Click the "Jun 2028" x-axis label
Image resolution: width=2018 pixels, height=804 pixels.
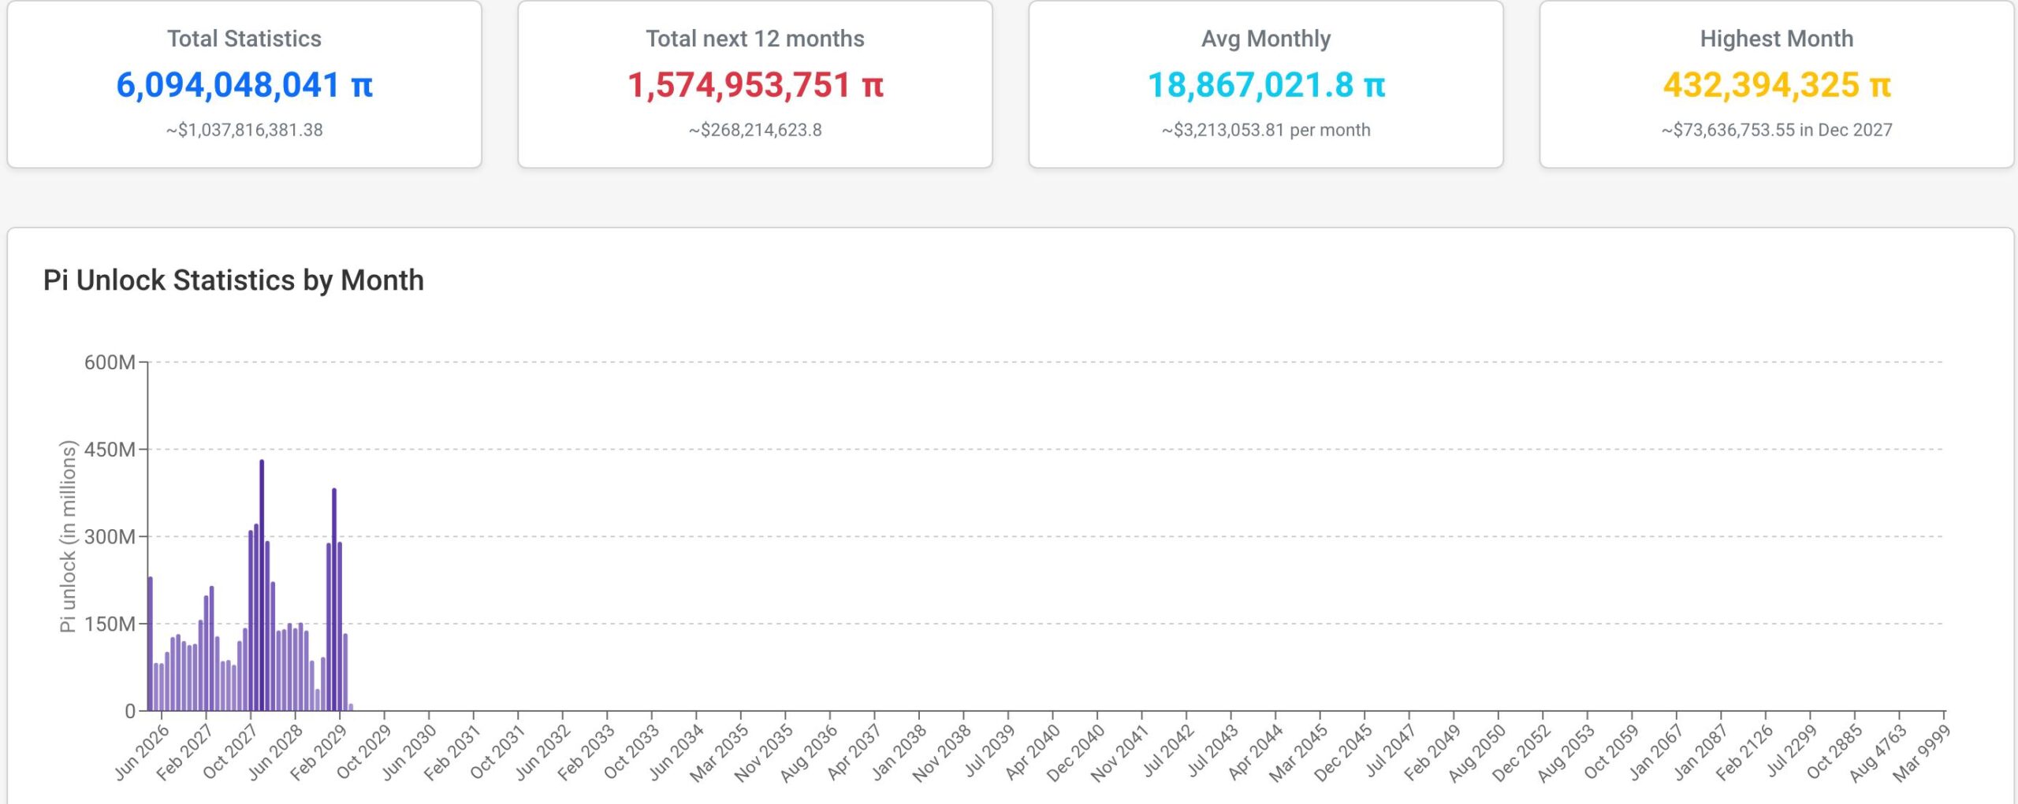click(x=275, y=752)
